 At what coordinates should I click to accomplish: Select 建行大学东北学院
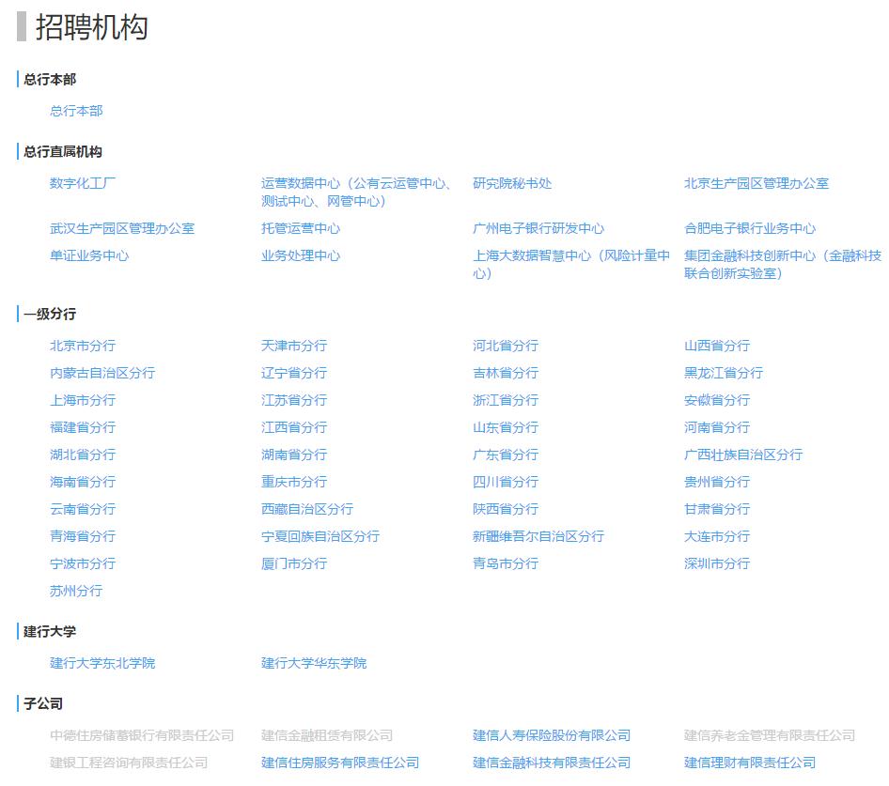click(101, 663)
